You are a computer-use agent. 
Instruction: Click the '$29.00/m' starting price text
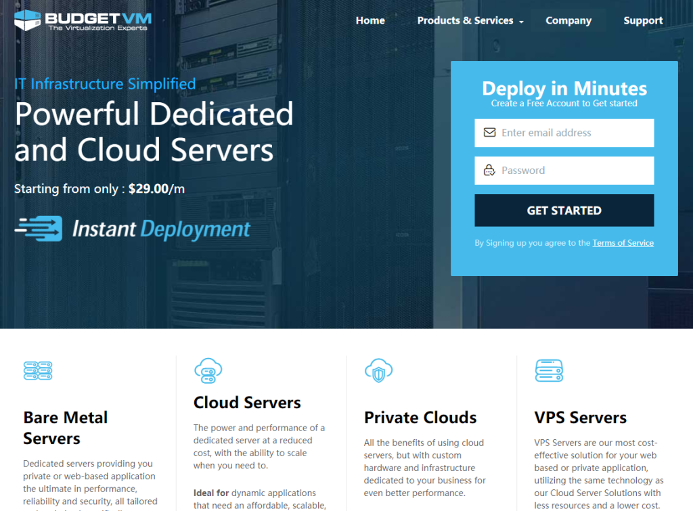point(156,189)
